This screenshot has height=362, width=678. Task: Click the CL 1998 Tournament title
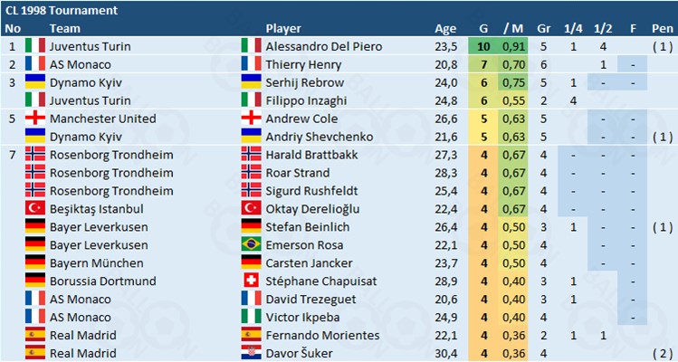tap(61, 9)
